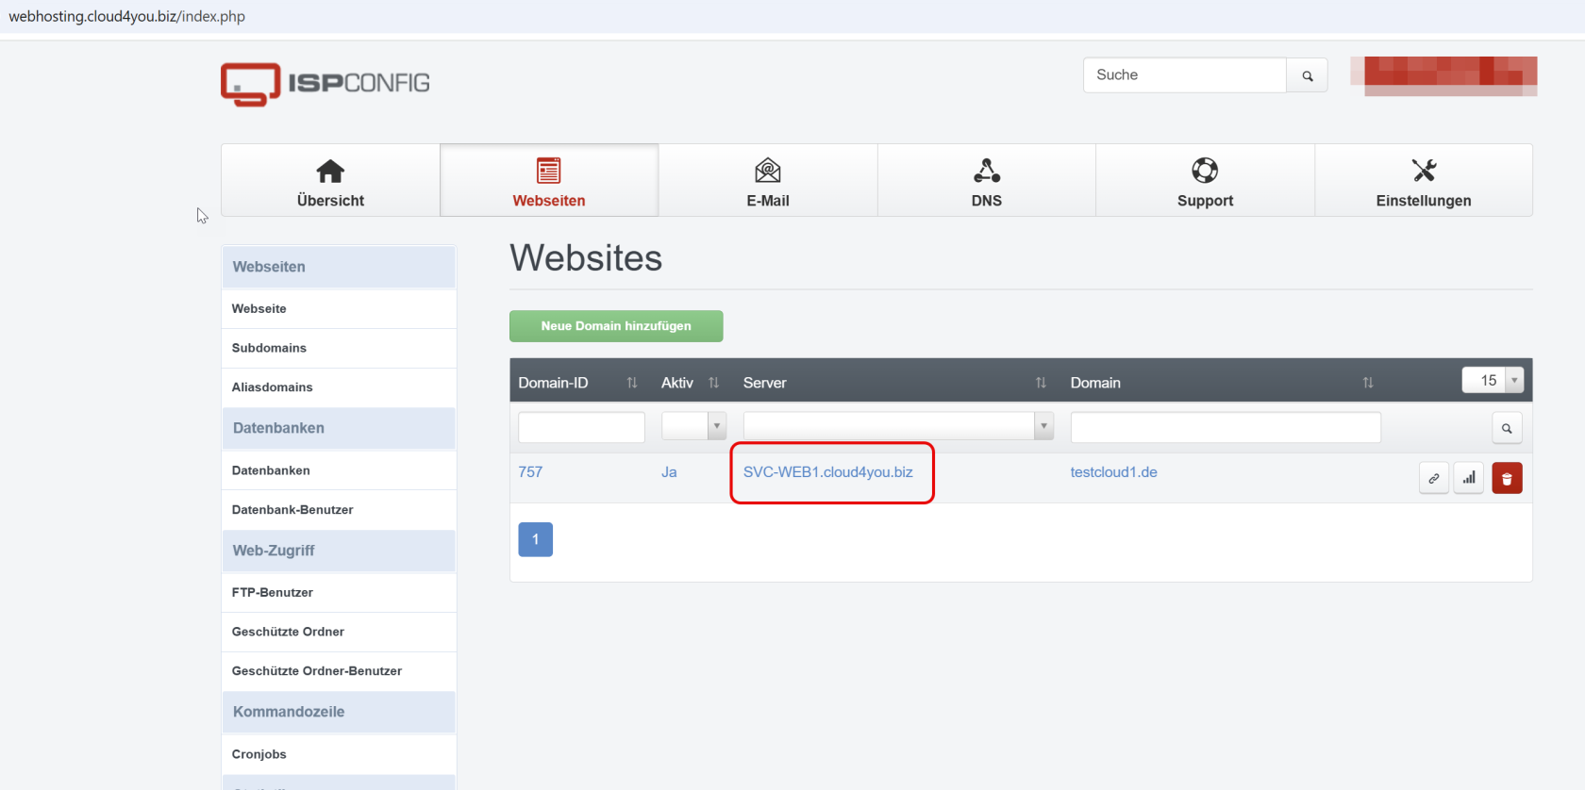Open the DNS tab
1585x790 pixels.
[986, 181]
